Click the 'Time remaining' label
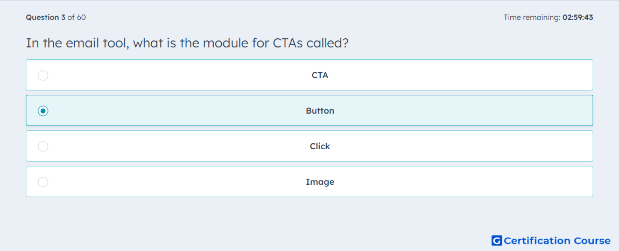Screen dimensions: 619x251 pyautogui.click(x=532, y=17)
